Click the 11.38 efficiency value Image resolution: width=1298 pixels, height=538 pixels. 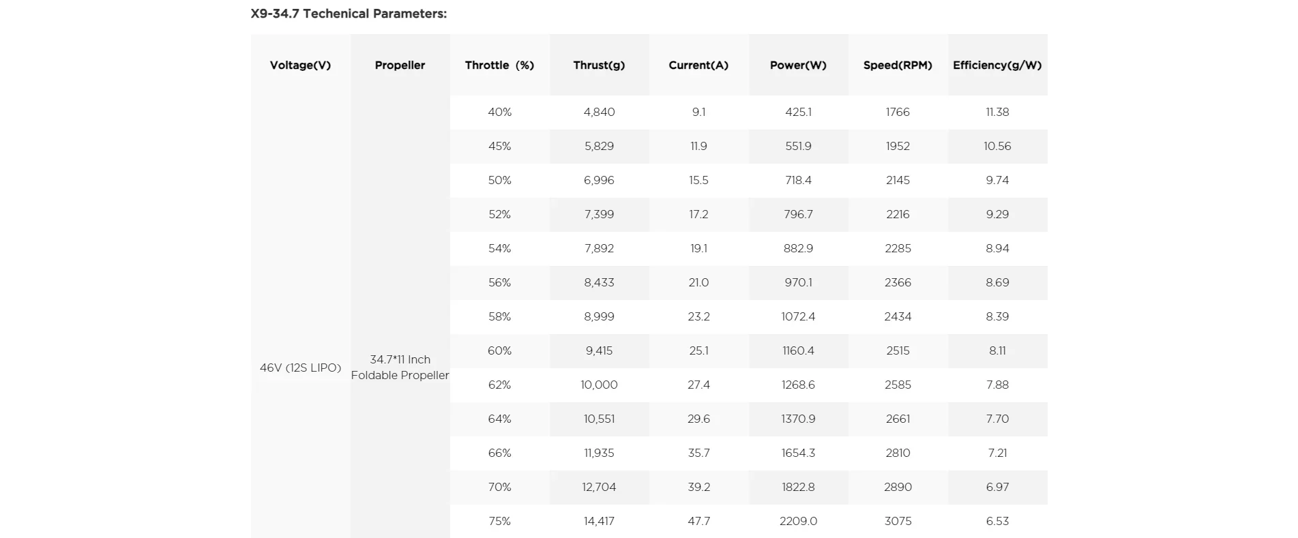tap(997, 112)
